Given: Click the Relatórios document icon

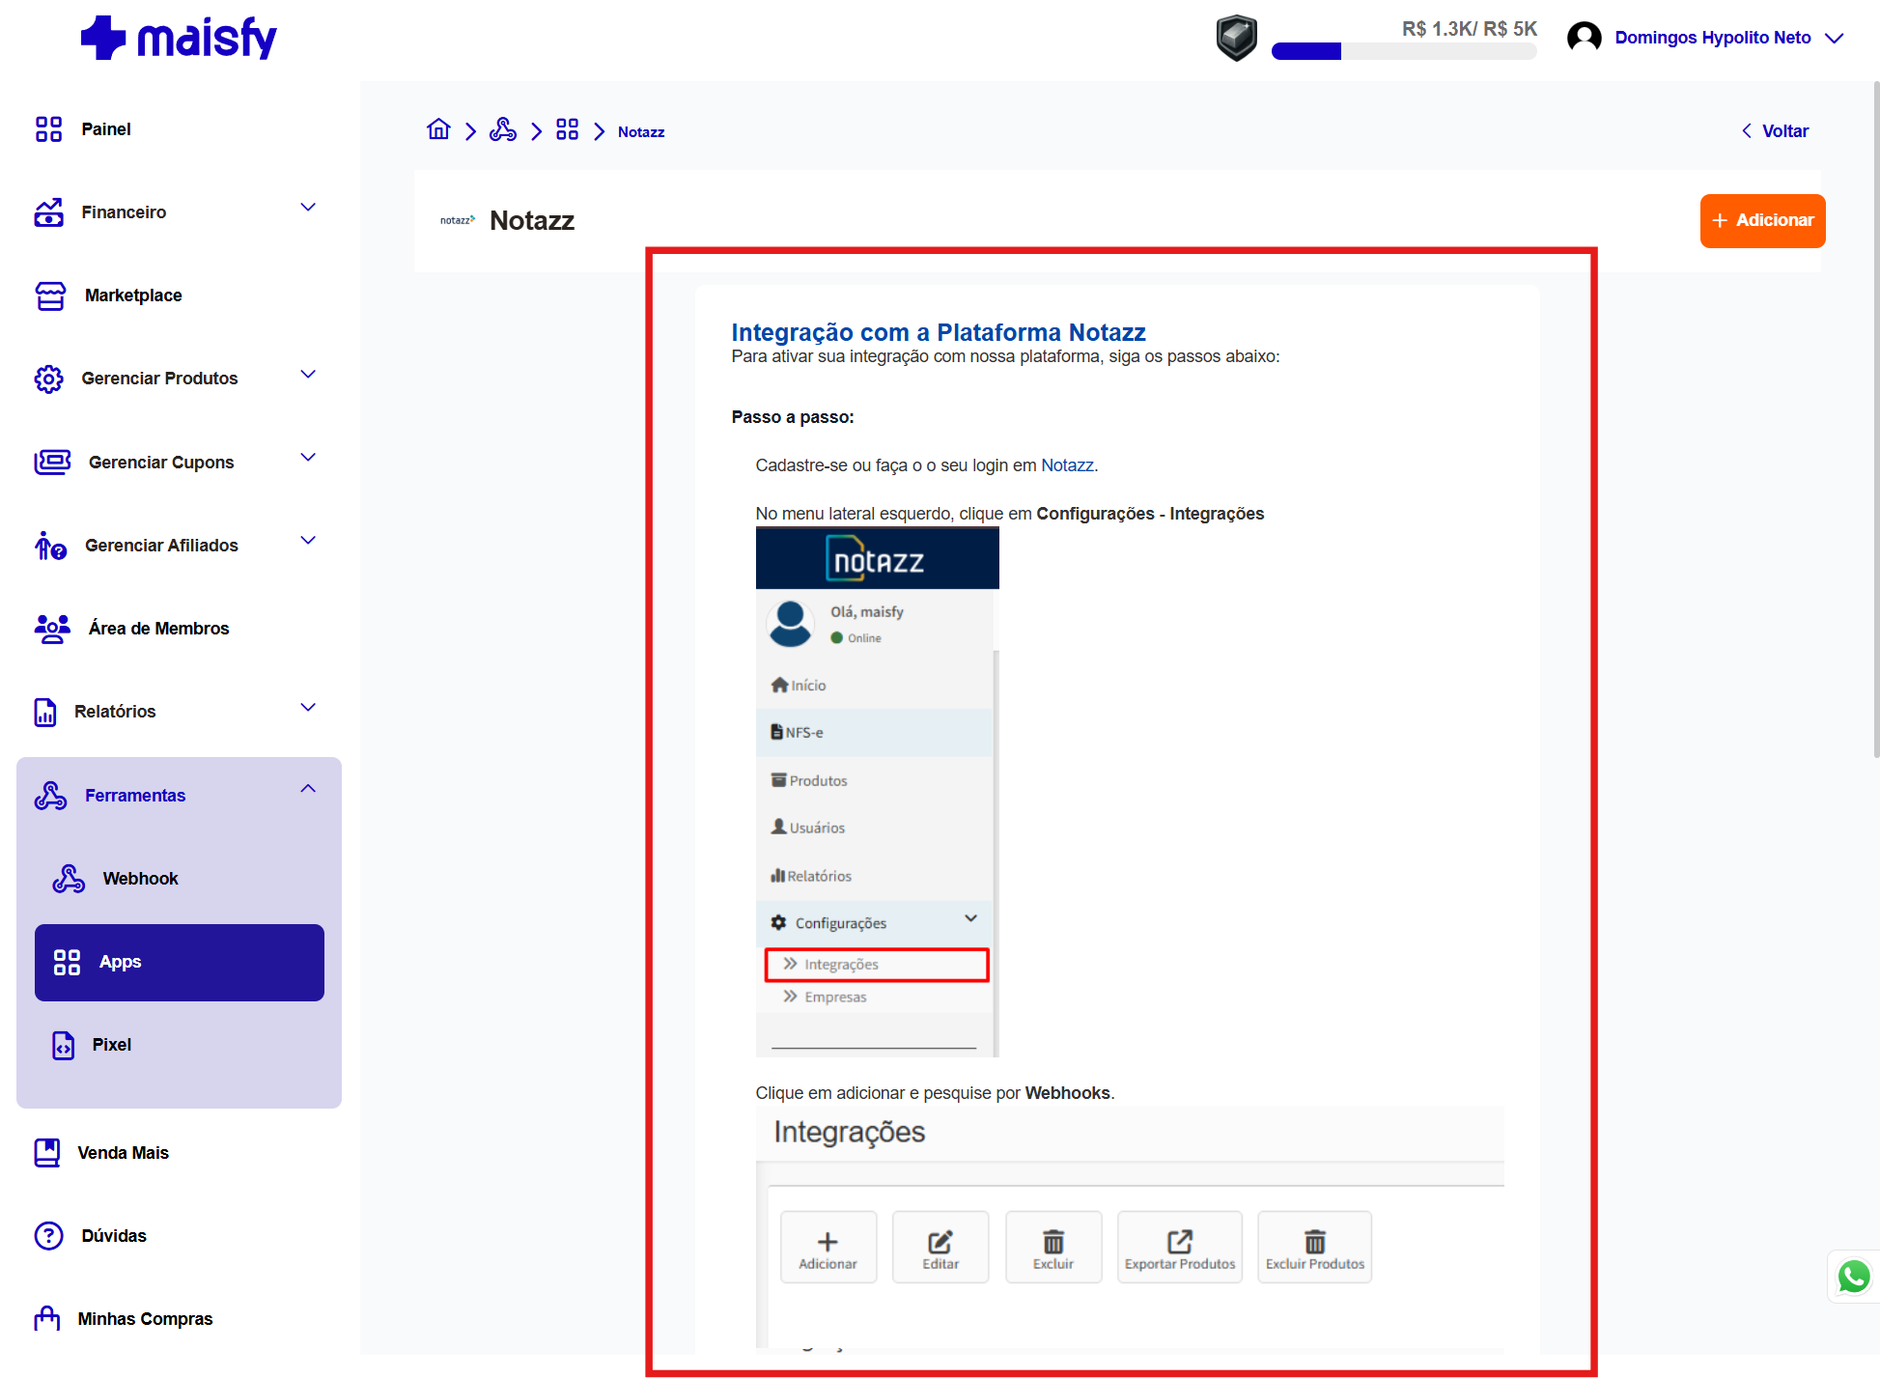Looking at the screenshot, I should (x=45, y=712).
